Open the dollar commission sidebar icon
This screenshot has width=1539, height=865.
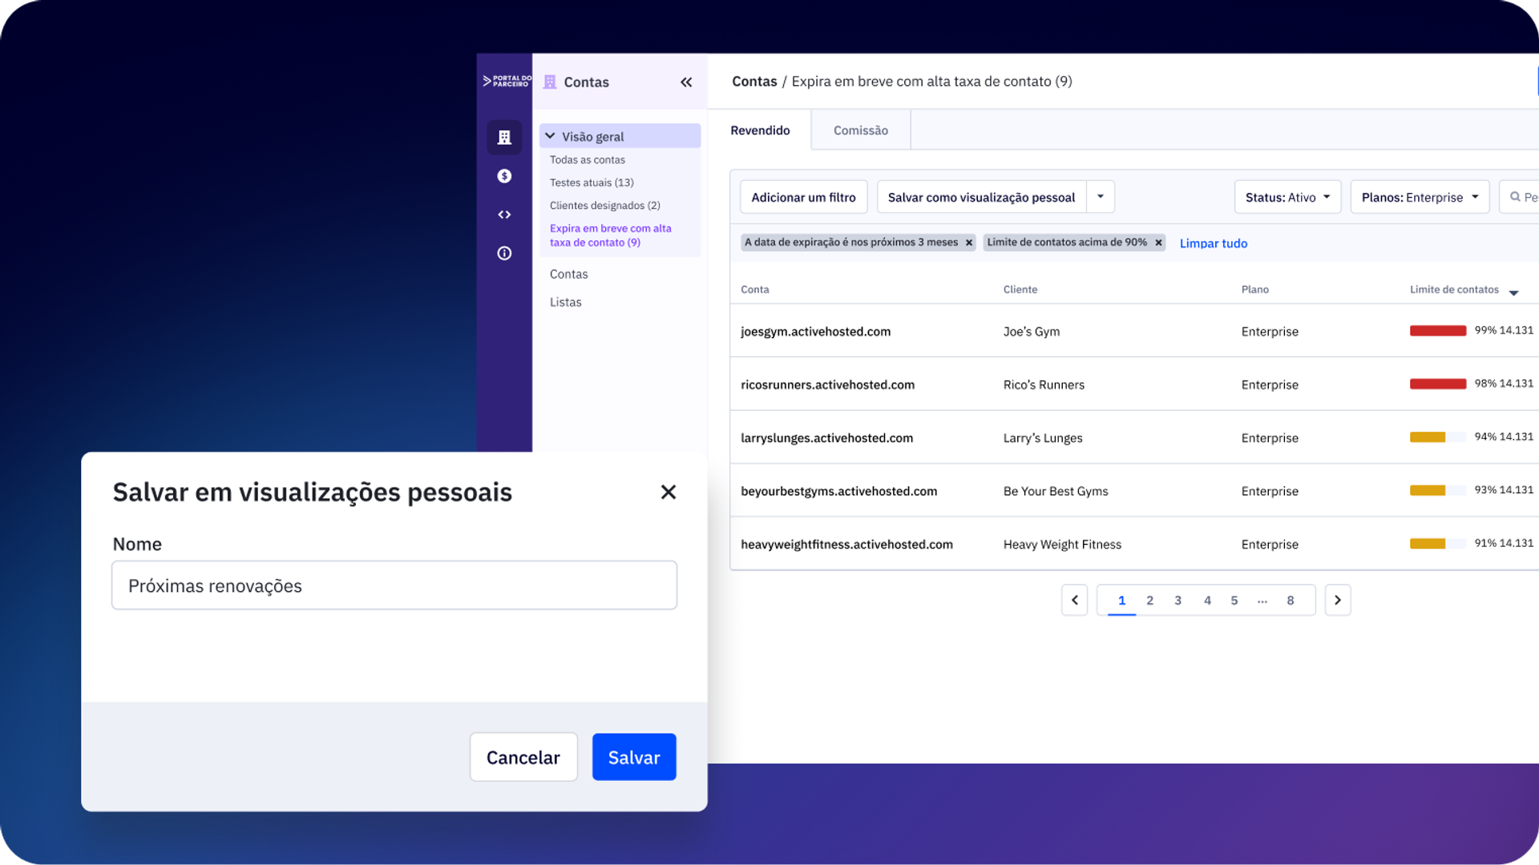[x=504, y=176]
